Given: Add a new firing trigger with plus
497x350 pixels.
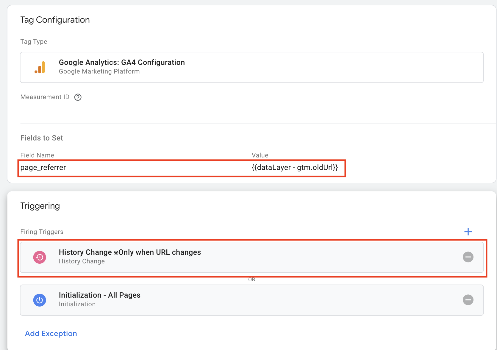Looking at the screenshot, I should (468, 232).
